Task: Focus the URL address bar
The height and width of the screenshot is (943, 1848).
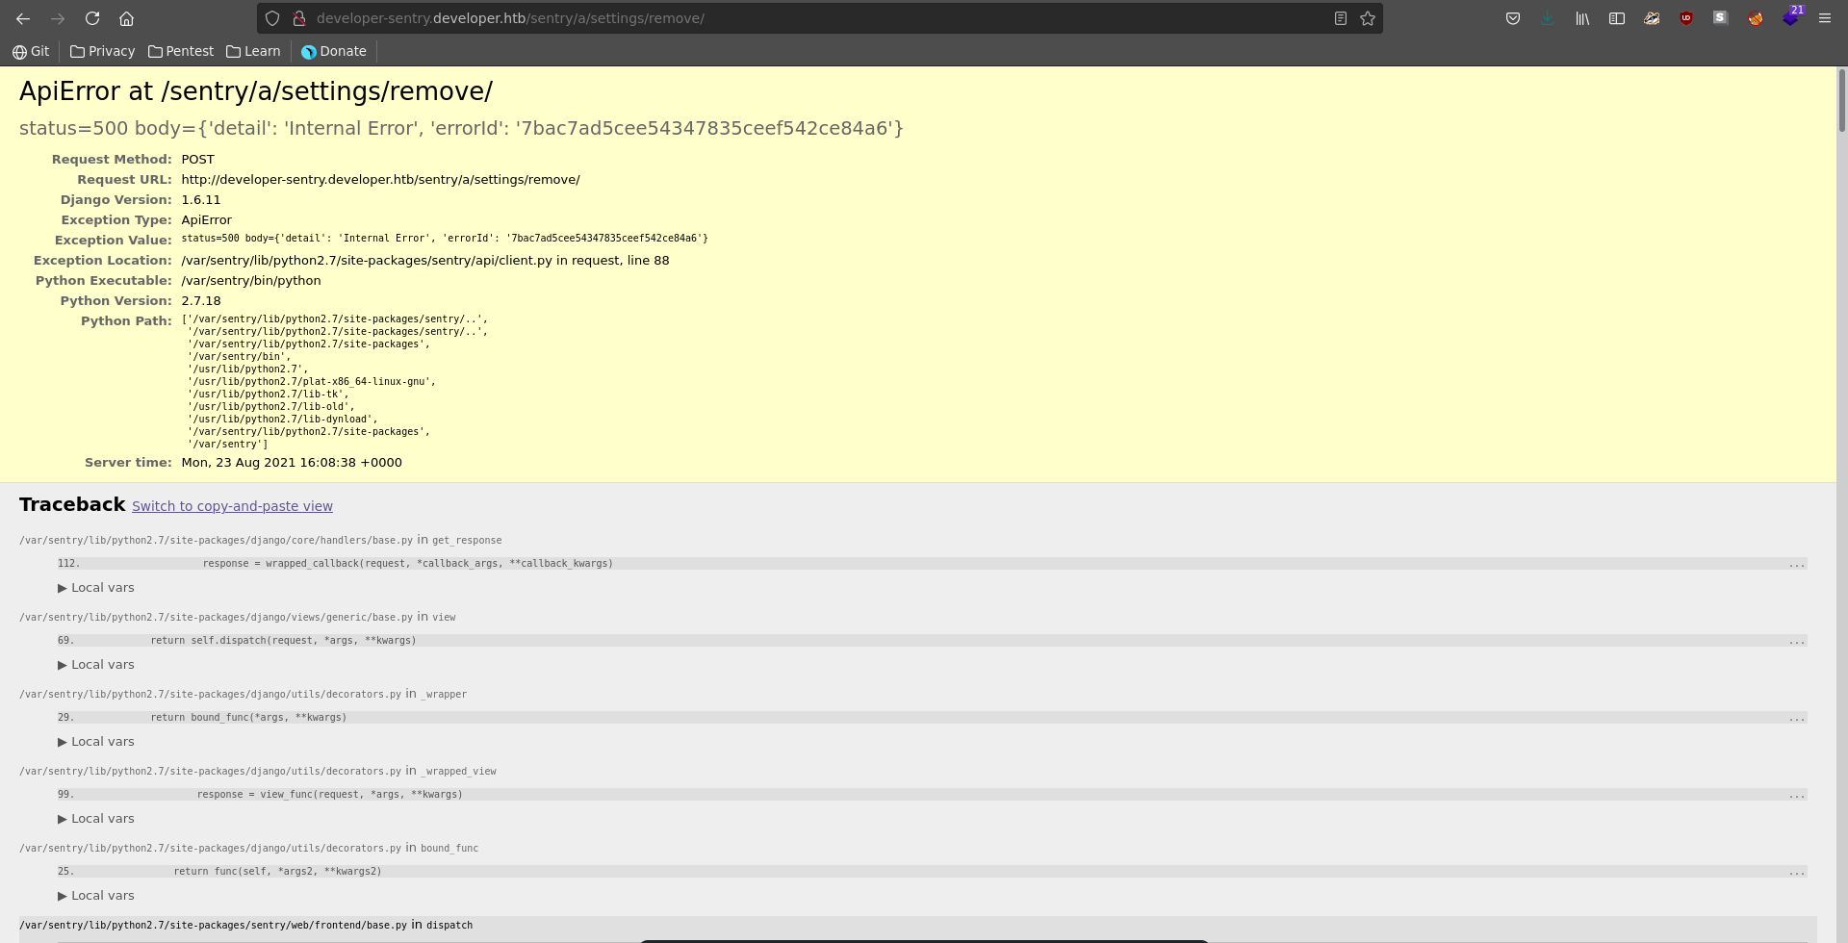Action: tap(818, 18)
